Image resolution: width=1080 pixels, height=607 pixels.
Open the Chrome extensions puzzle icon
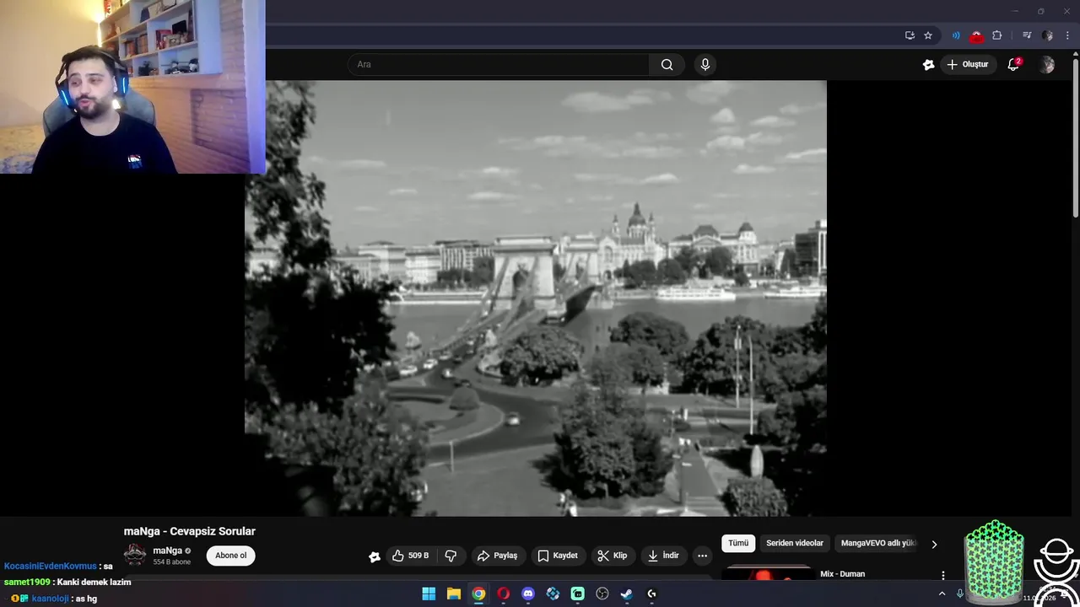coord(997,35)
